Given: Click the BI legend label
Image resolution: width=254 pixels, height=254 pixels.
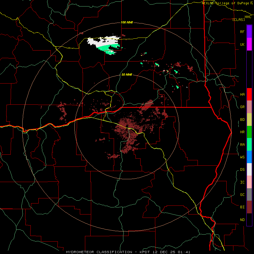Looking at the screenshot, I should coord(242,207).
